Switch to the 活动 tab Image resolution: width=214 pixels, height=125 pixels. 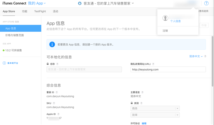(x=56, y=11)
